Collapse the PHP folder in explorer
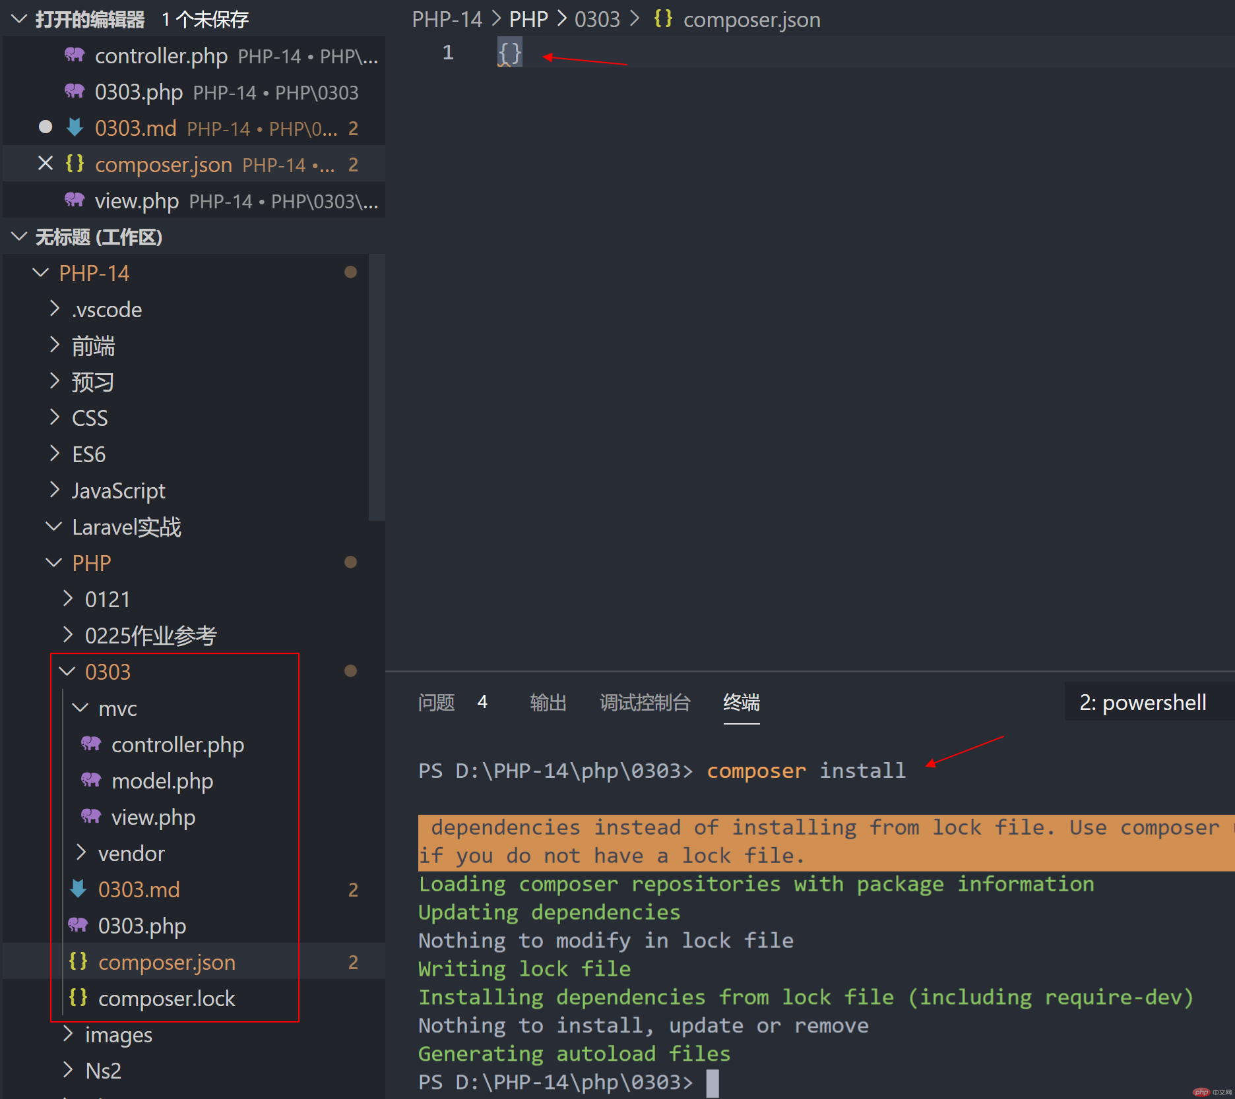Screen dimensions: 1235x1099 click(x=54, y=563)
